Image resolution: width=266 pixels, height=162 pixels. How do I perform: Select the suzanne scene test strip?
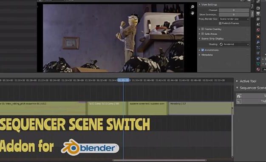pos(147,108)
